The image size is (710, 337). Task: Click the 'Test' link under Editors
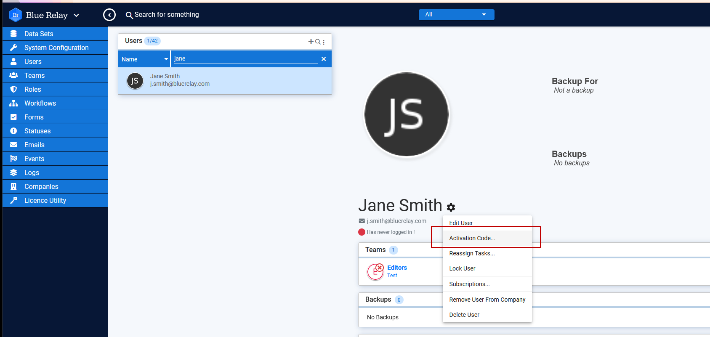(x=392, y=276)
